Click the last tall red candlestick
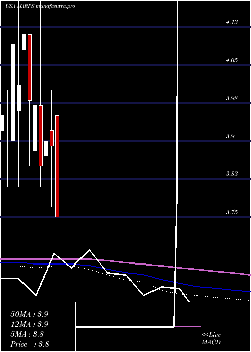This screenshot has width=251, height=352. pyautogui.click(x=57, y=166)
